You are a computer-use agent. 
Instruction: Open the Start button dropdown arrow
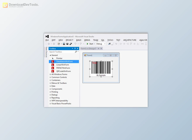[94, 44]
